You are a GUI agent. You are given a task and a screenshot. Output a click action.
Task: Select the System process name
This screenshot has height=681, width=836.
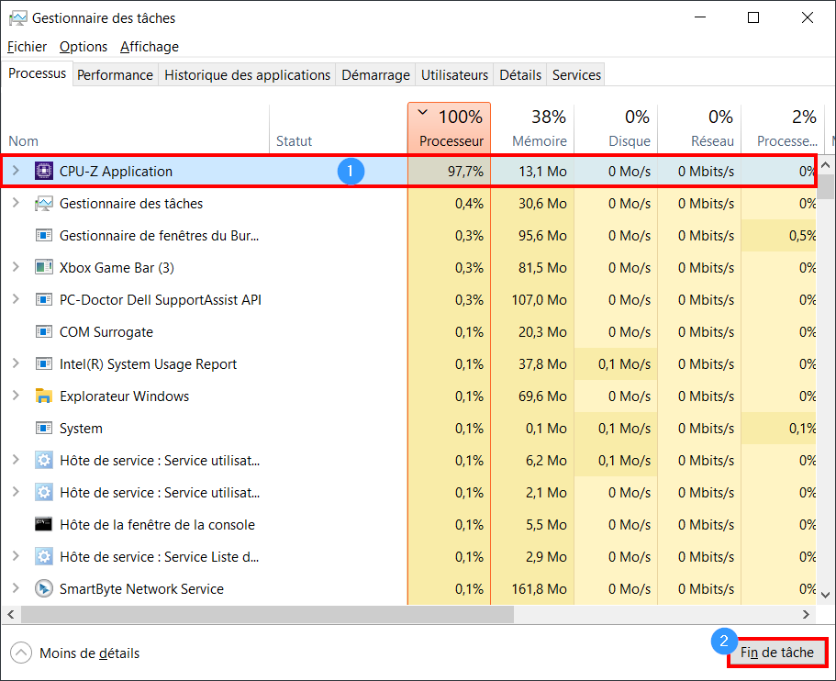[x=81, y=429]
